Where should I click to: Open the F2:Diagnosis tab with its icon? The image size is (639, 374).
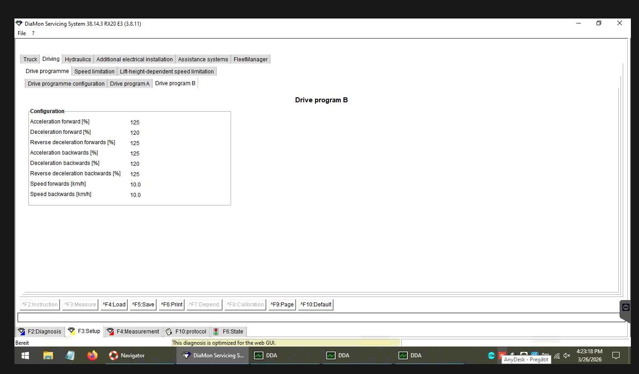click(39, 331)
